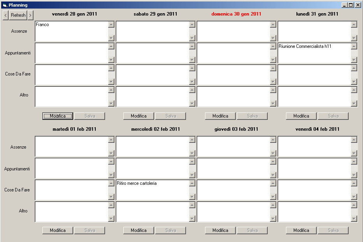Click Modifica under sabato 29 gen 2011
Viewport: 363px width, 242px height.
click(x=139, y=116)
